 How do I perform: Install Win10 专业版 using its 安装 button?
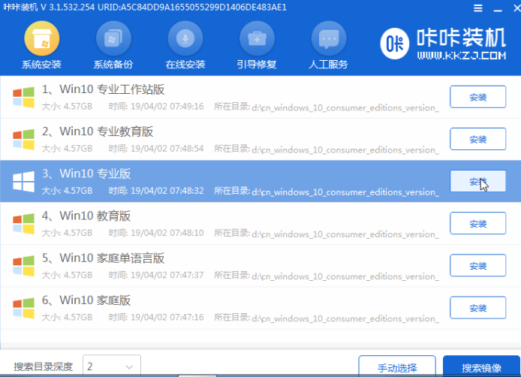click(477, 181)
